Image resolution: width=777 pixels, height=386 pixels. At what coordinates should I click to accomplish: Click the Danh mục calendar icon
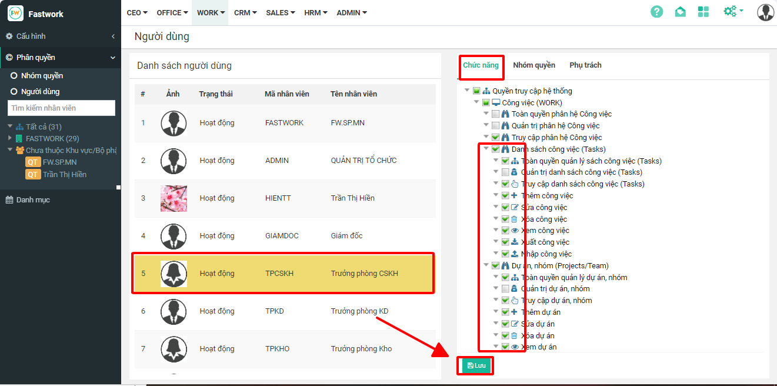click(x=9, y=200)
